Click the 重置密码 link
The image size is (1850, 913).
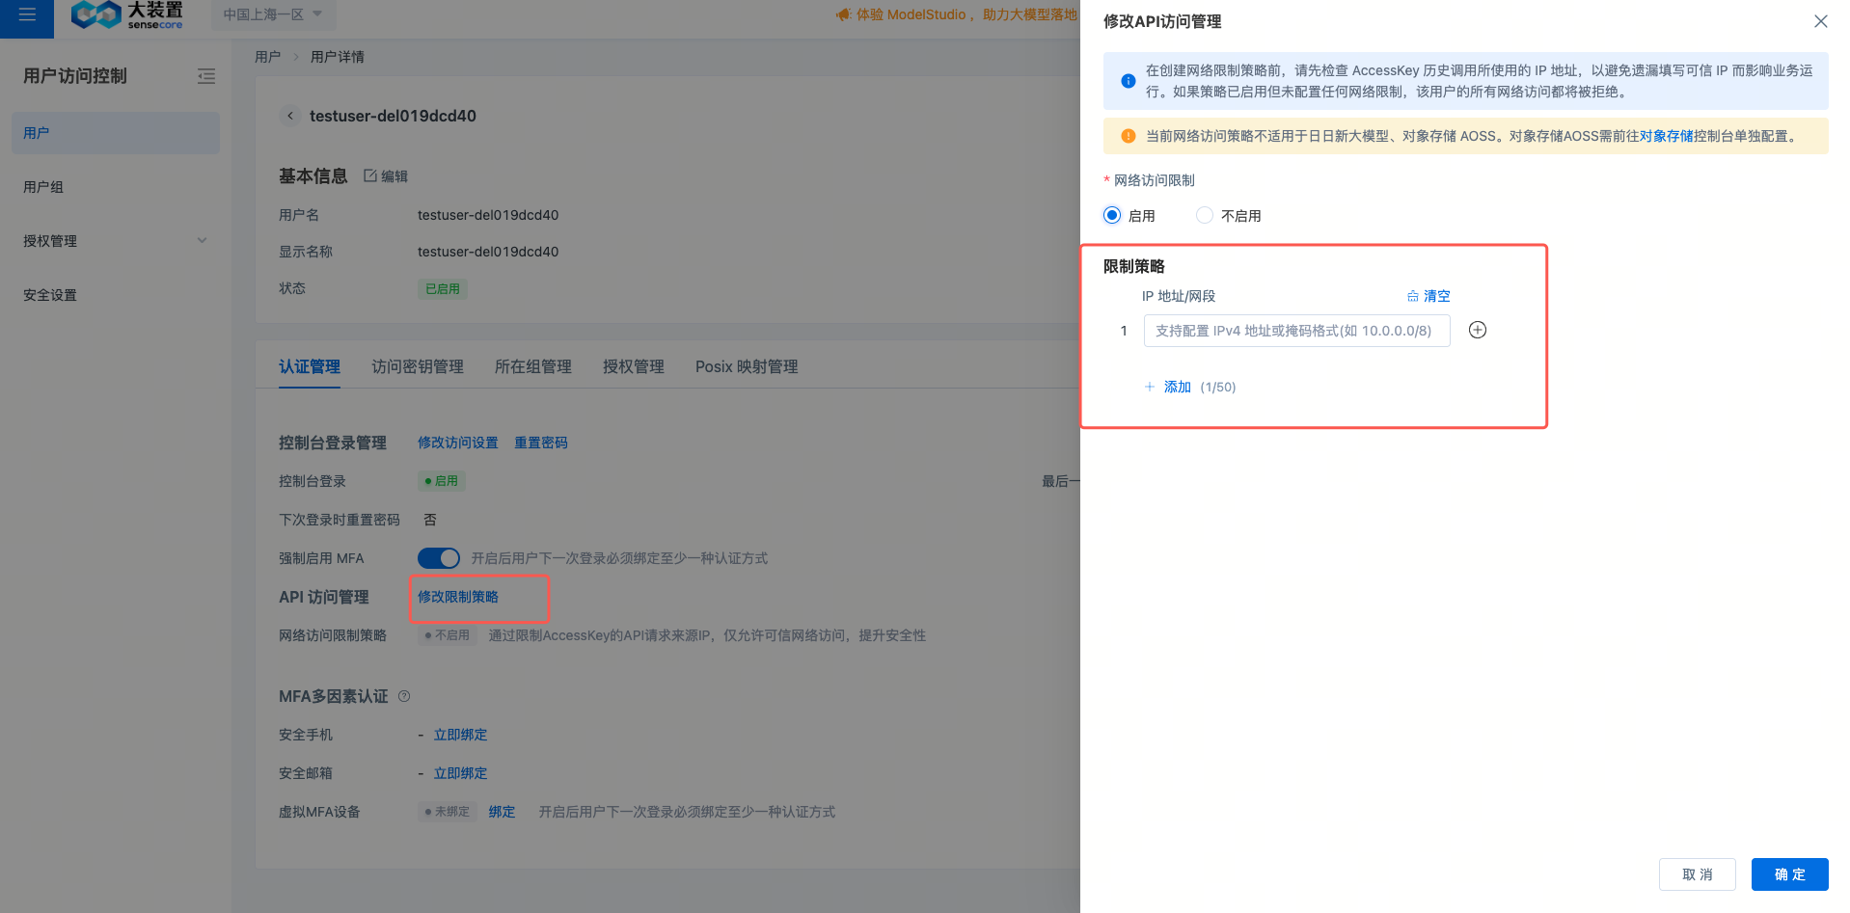click(541, 443)
